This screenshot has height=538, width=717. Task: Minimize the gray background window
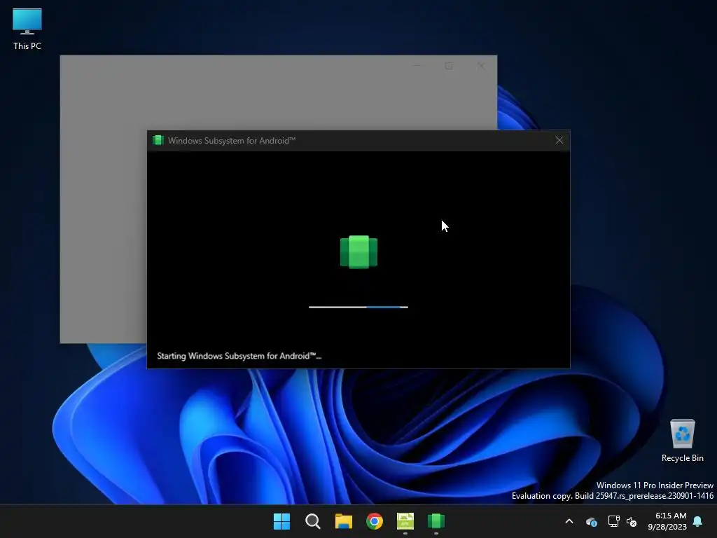pyautogui.click(x=417, y=66)
